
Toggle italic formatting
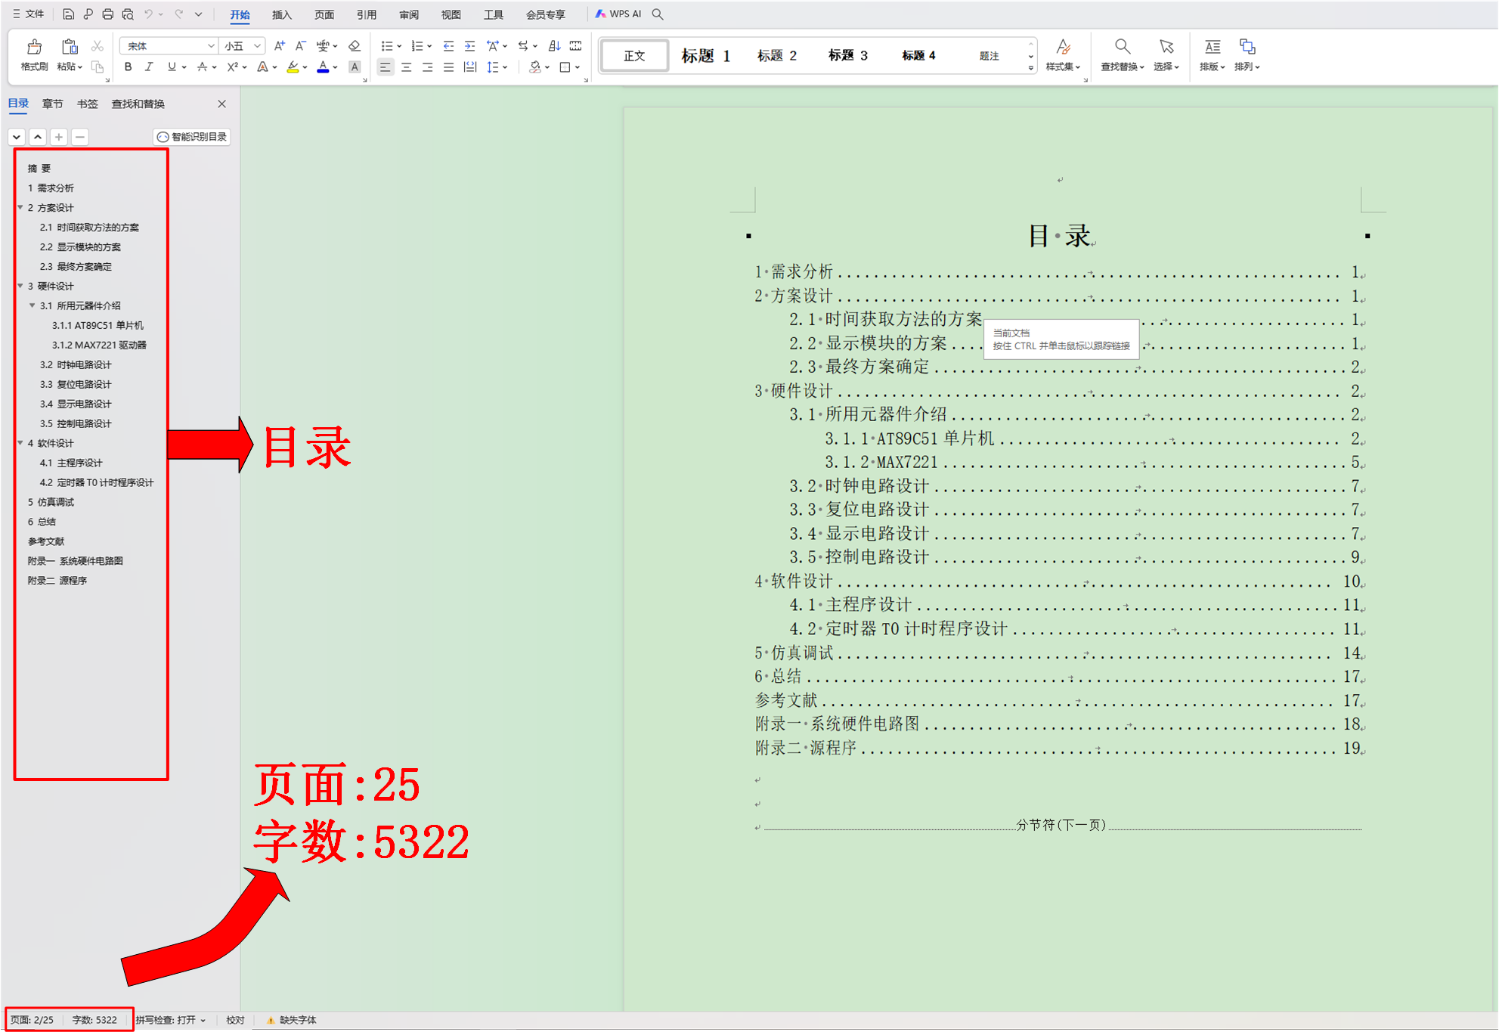pos(149,67)
